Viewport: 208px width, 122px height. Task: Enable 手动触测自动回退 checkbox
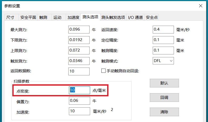coord(103,71)
